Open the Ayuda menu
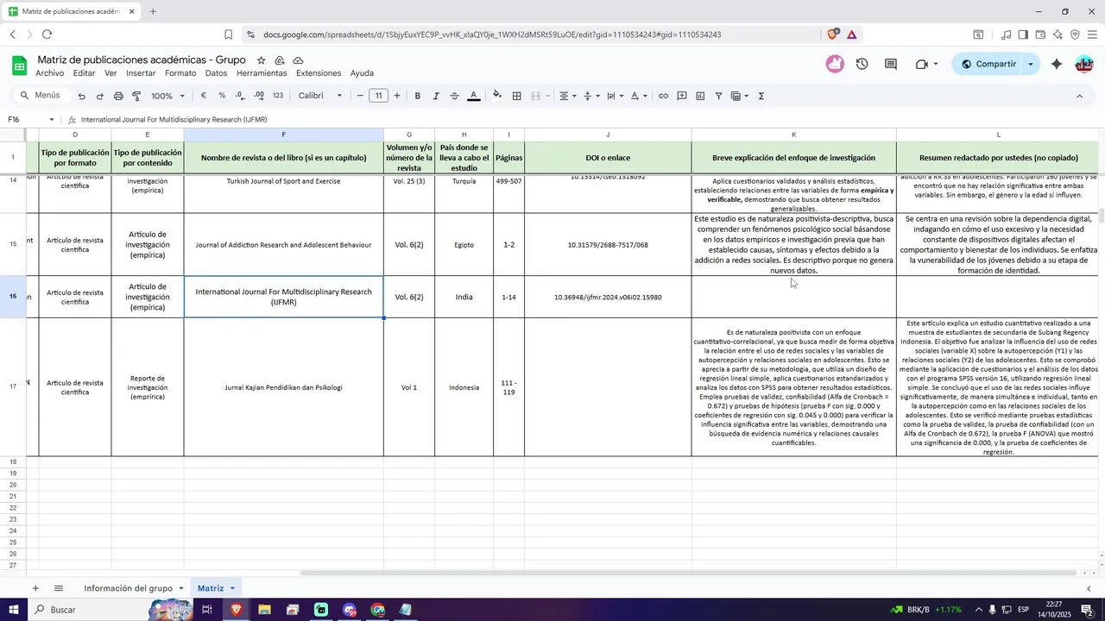This screenshot has width=1105, height=621. tap(362, 73)
